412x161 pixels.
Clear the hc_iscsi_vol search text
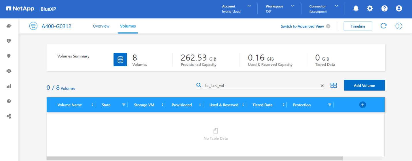(x=322, y=86)
